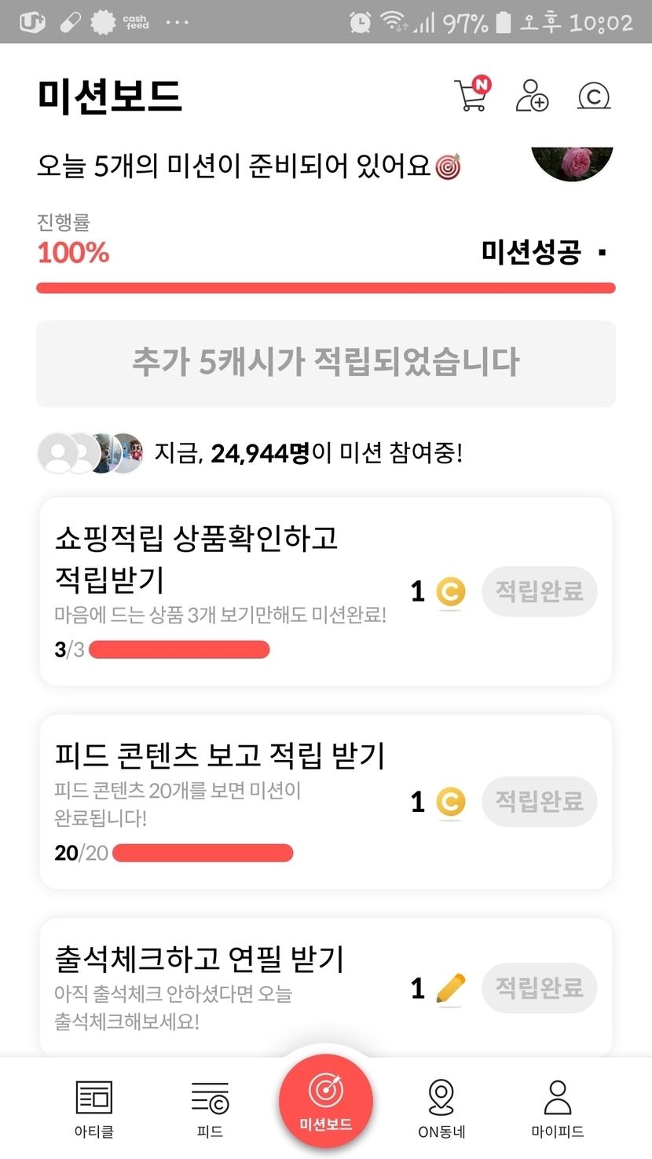Tap the coin icon on shopping mission
This screenshot has height=1159, width=652.
(x=450, y=592)
